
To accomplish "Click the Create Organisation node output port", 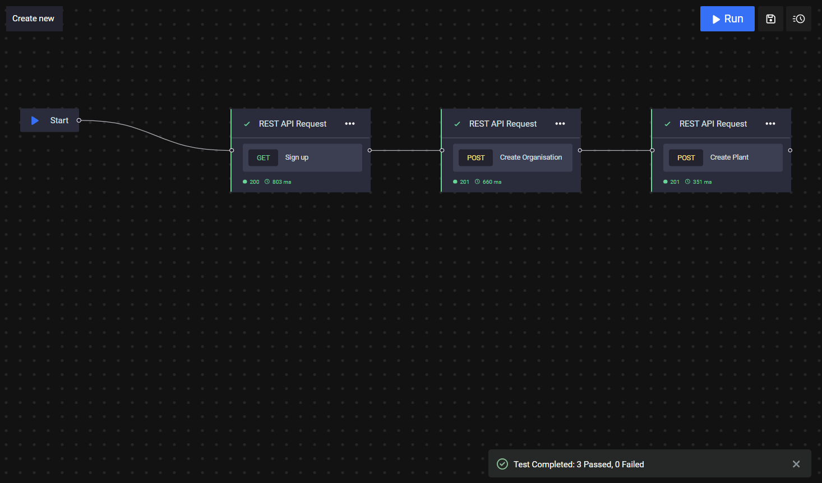I will (x=580, y=150).
